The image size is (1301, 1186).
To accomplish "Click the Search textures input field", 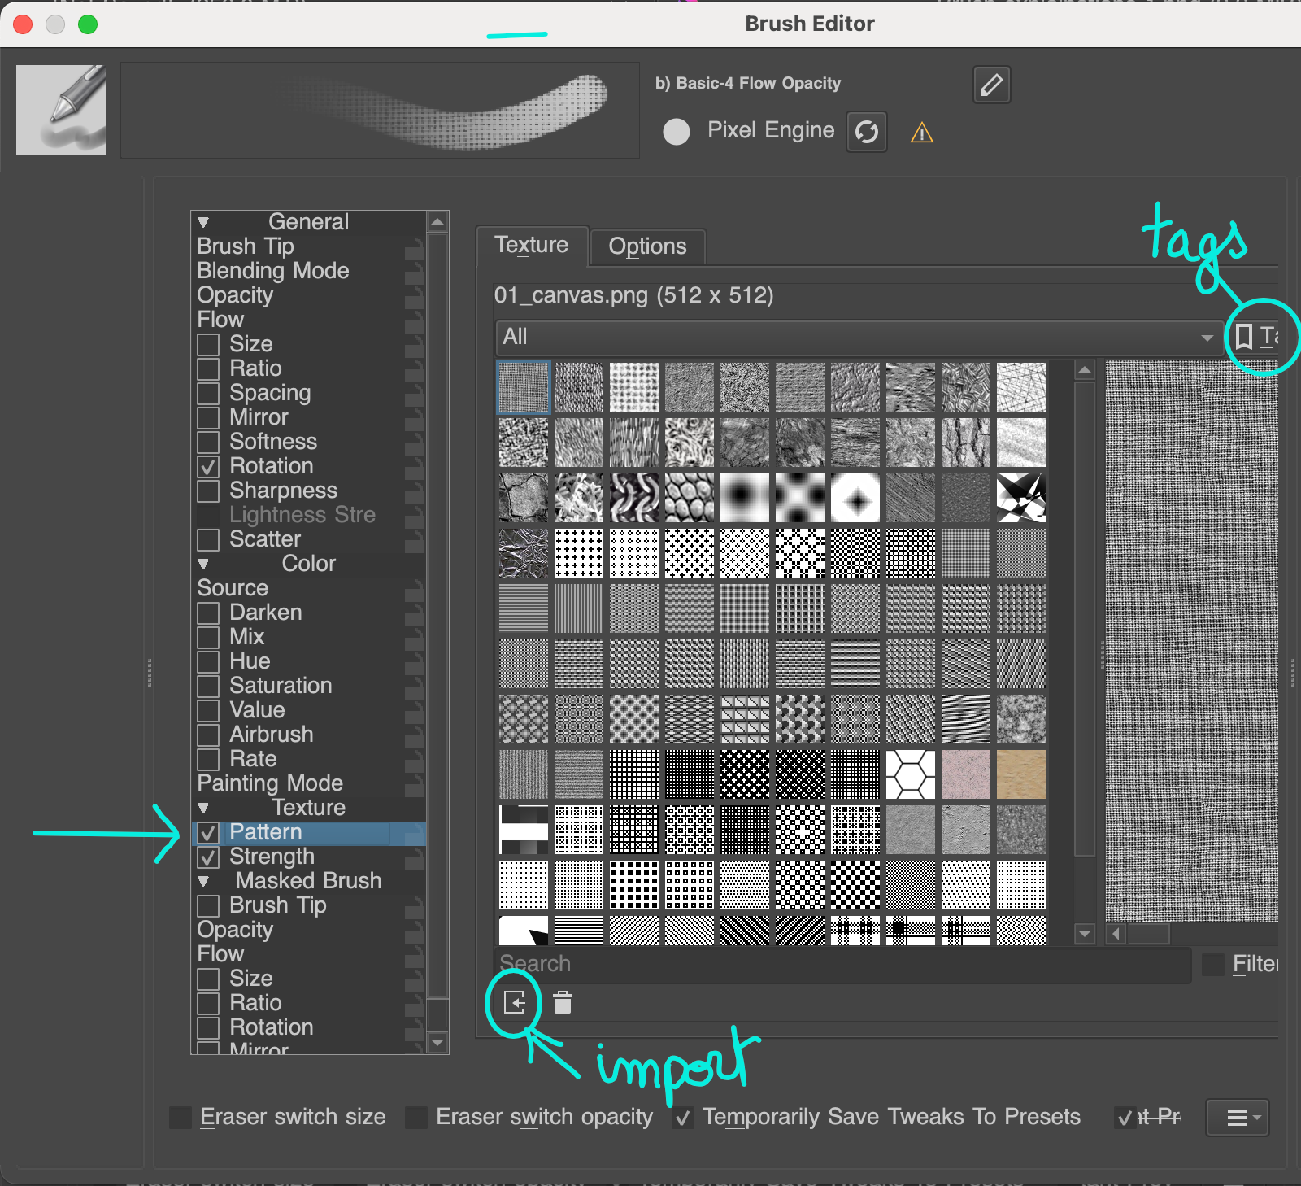I will [x=842, y=964].
